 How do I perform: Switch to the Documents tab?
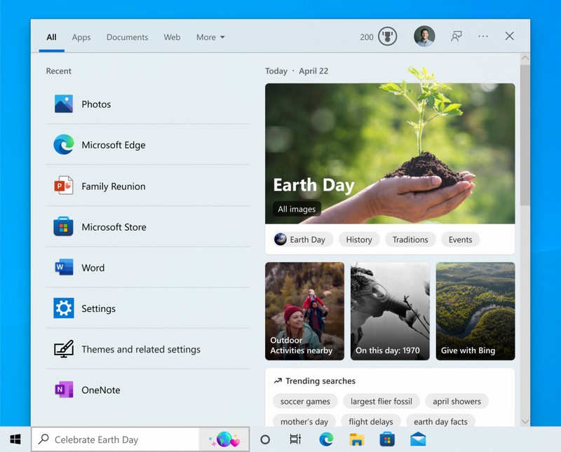pos(127,37)
